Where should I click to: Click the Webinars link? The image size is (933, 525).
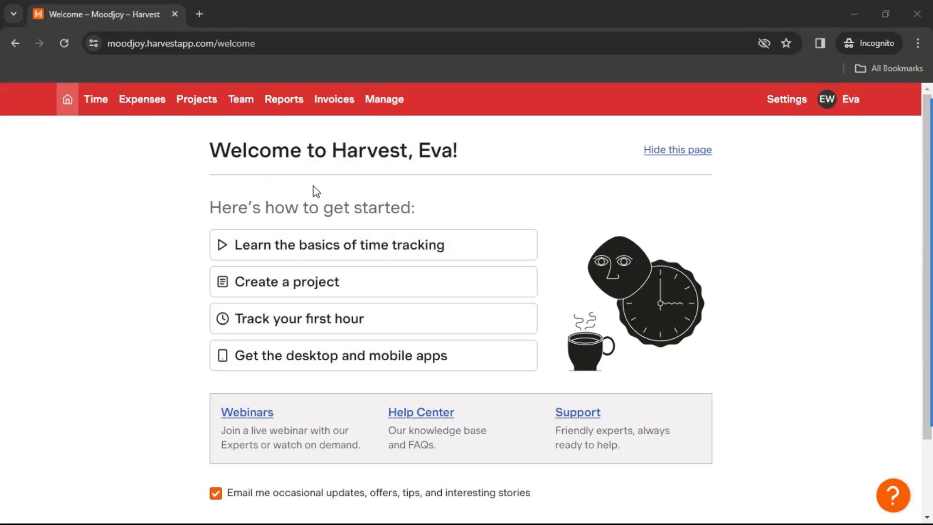(247, 412)
